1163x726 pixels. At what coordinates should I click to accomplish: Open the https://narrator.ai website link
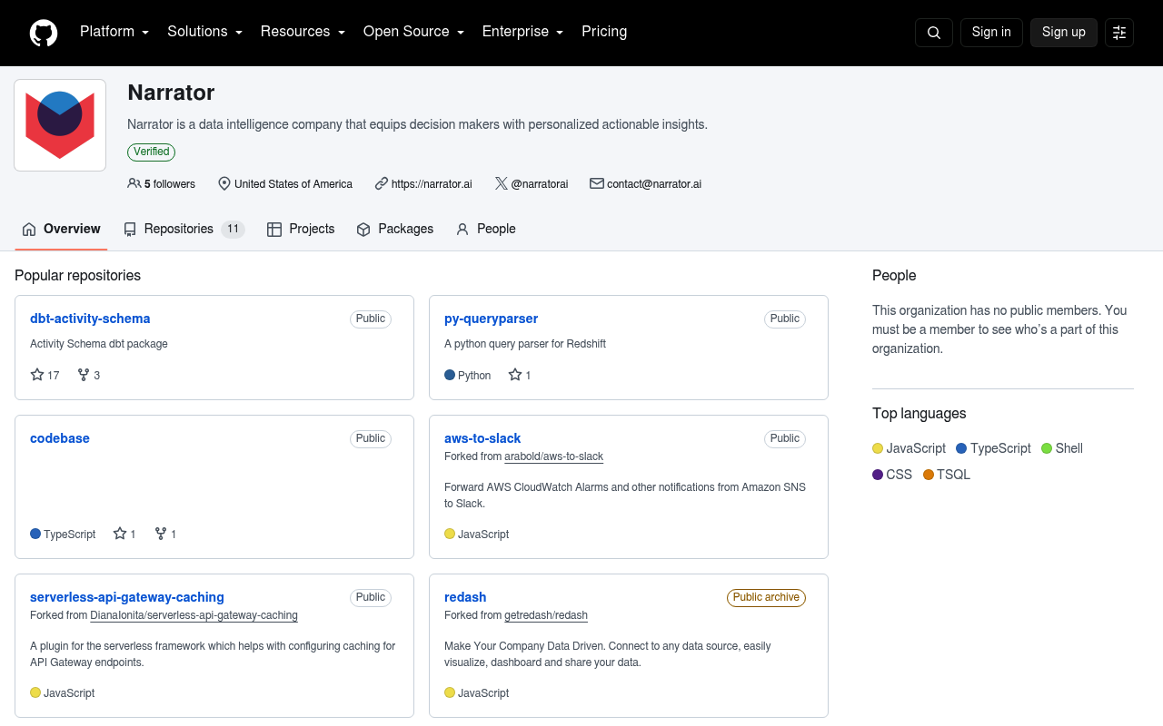click(x=432, y=184)
